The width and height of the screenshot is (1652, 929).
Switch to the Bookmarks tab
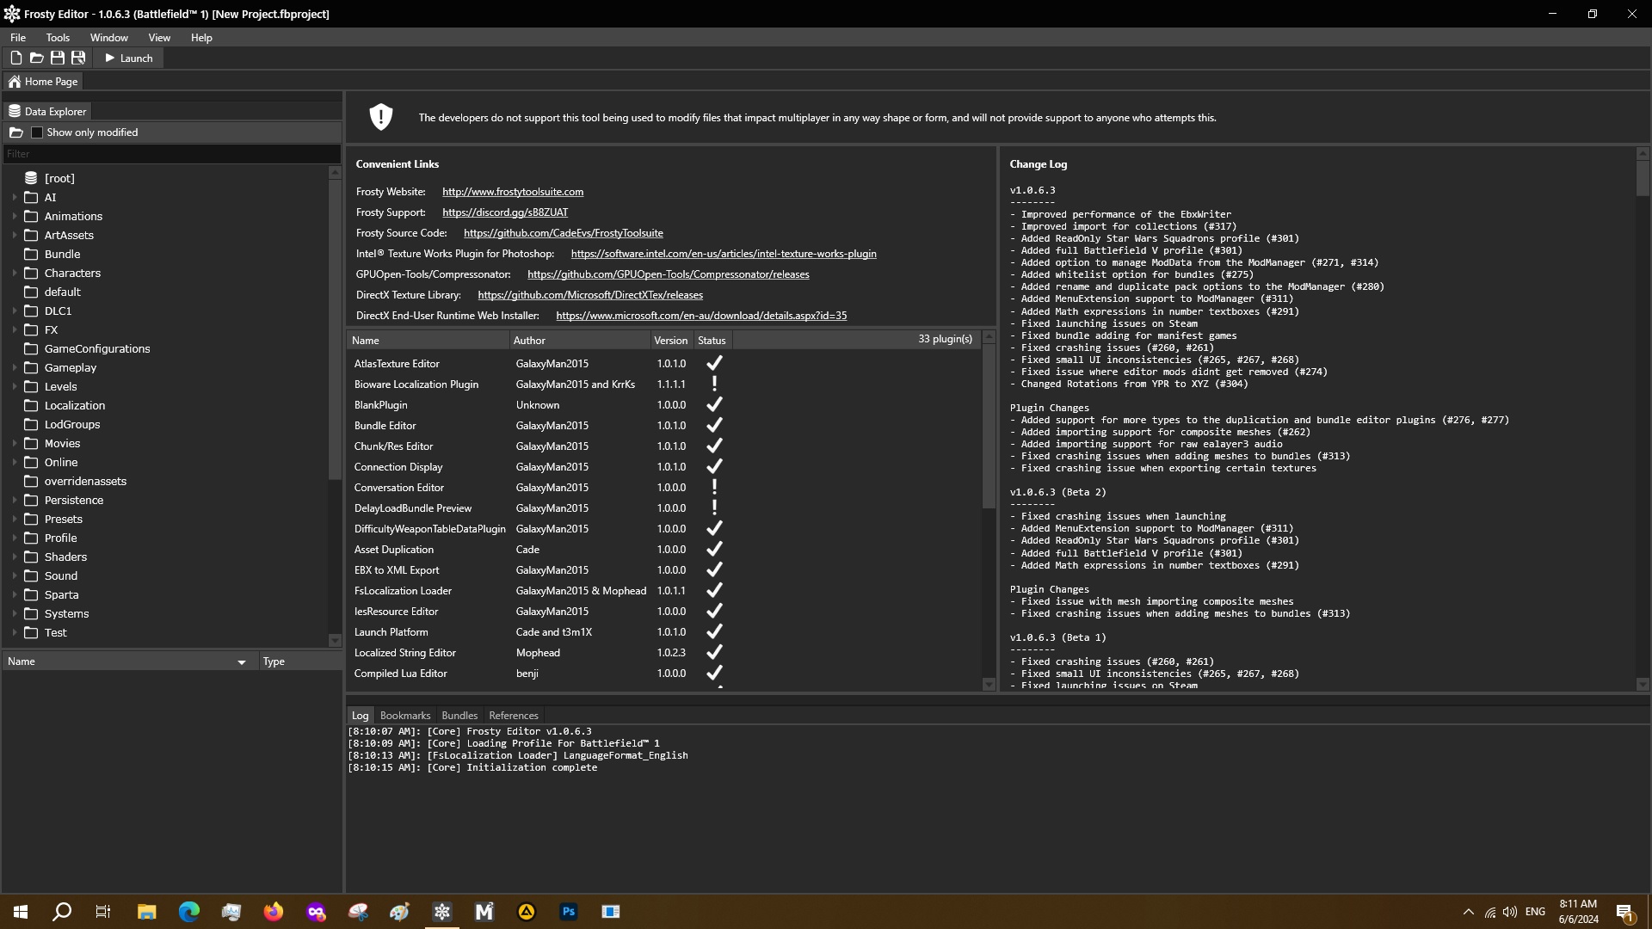[404, 716]
